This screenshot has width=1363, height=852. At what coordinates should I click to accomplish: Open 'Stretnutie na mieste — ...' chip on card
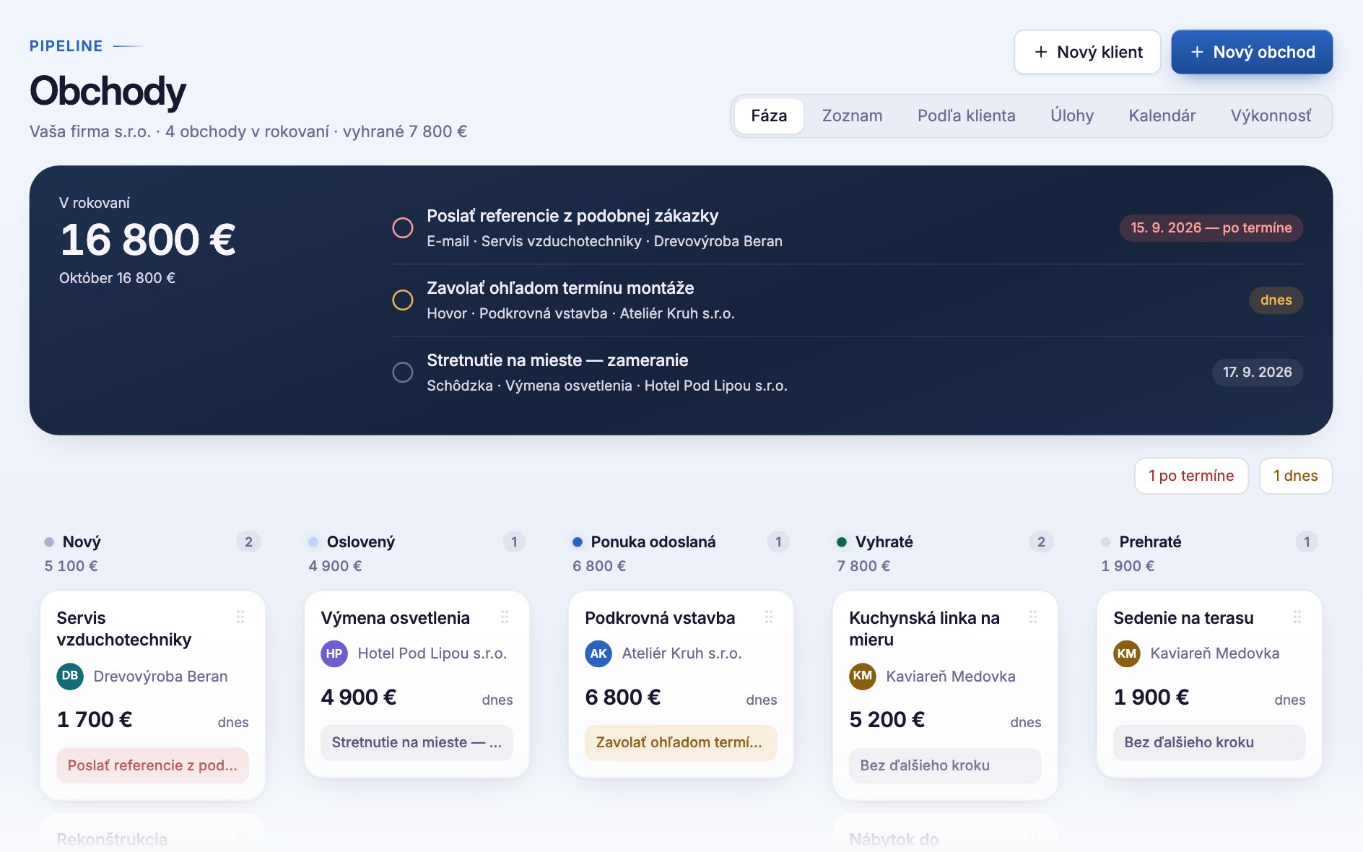417,742
